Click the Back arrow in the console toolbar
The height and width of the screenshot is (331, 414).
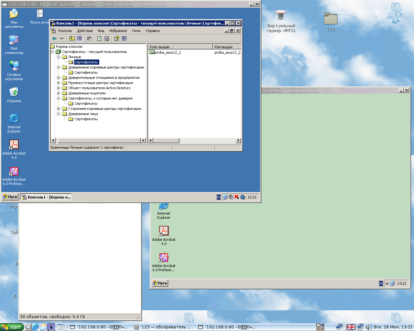pos(54,38)
